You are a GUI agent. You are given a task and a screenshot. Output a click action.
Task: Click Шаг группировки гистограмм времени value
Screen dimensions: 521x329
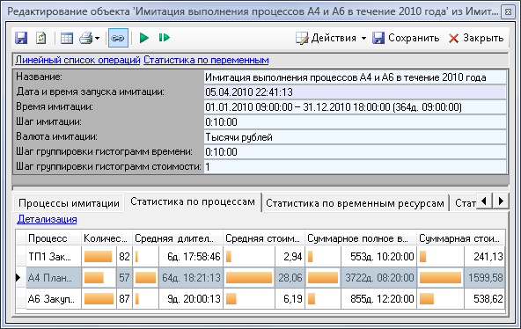[355, 151]
